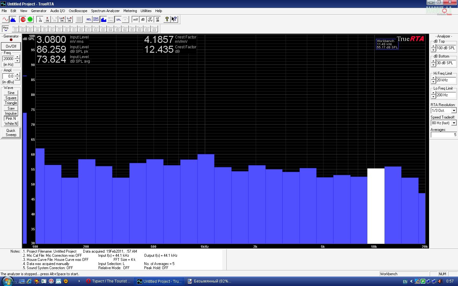Click the red STOP analyzer icon
458x286 pixels.
(23, 19)
